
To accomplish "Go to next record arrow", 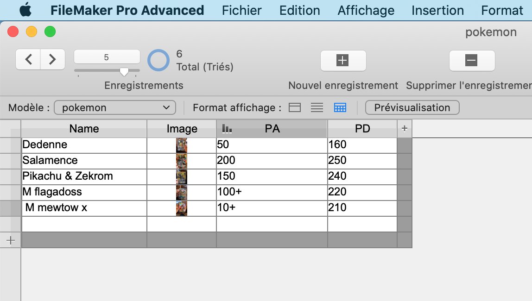I will [52, 59].
